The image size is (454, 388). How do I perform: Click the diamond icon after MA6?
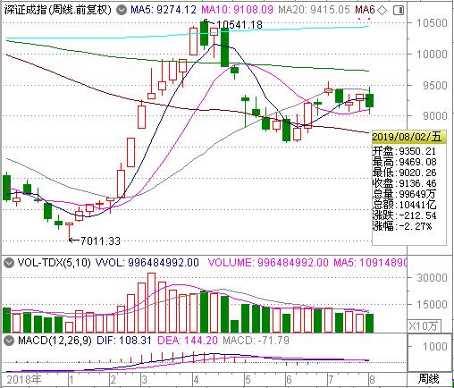[x=383, y=11]
